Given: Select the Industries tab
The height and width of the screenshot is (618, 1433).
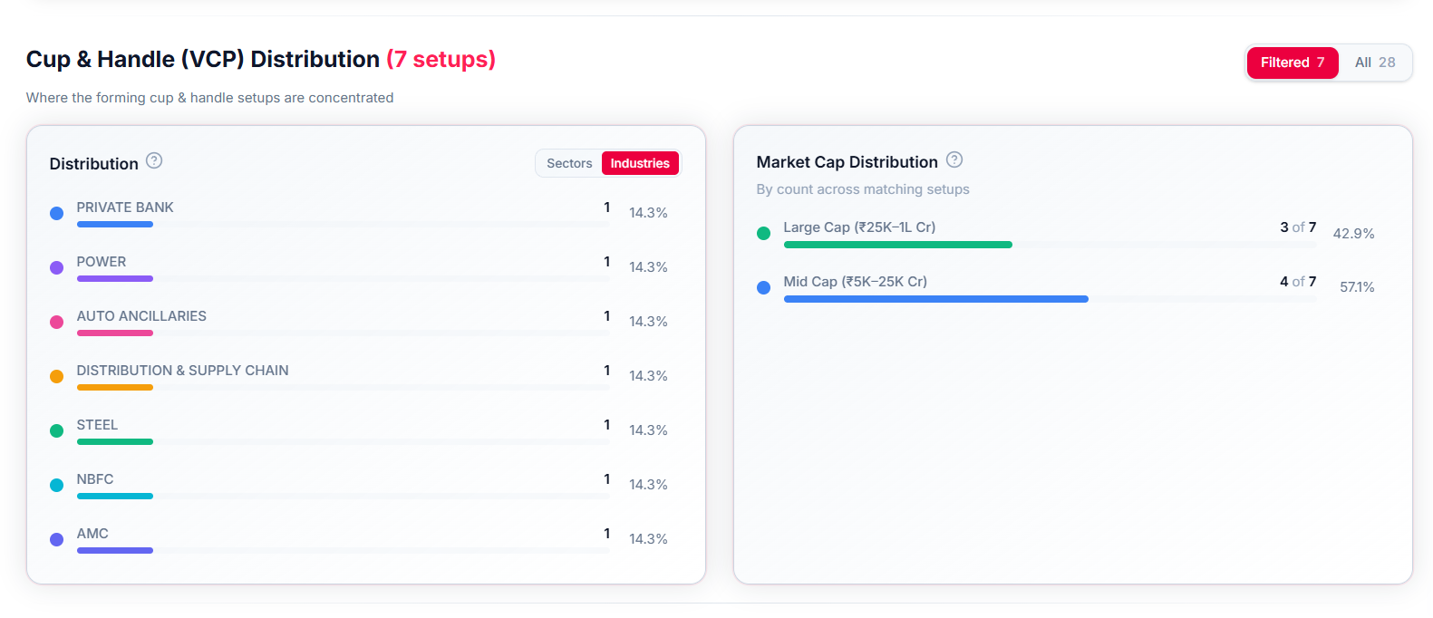Looking at the screenshot, I should point(640,163).
